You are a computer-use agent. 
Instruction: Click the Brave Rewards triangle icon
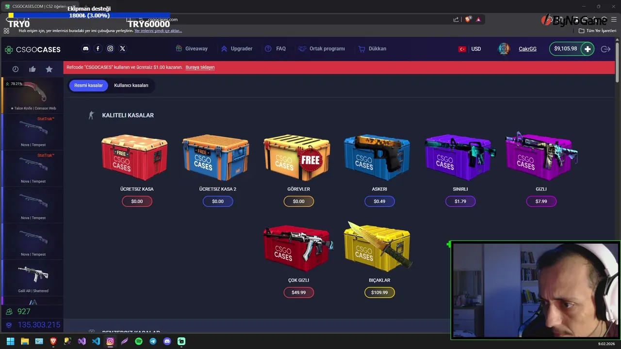pyautogui.click(x=478, y=19)
